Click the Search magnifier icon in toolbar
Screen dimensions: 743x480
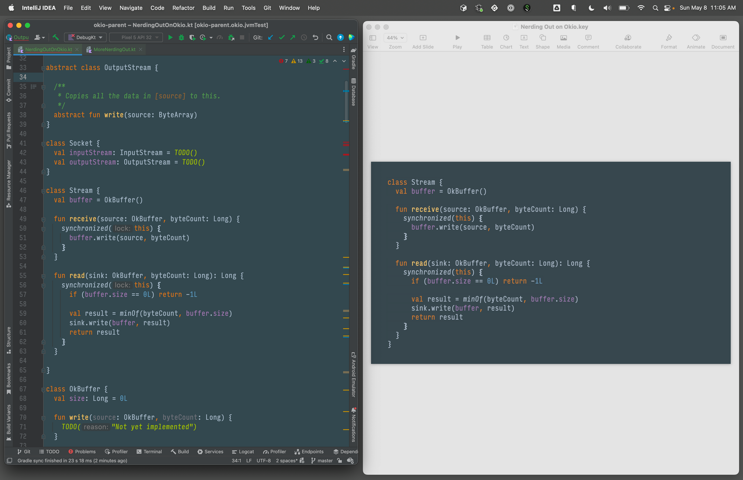[329, 37]
